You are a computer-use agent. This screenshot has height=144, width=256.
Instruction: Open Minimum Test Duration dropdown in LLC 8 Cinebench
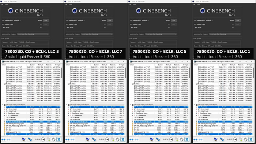(x=33, y=34)
